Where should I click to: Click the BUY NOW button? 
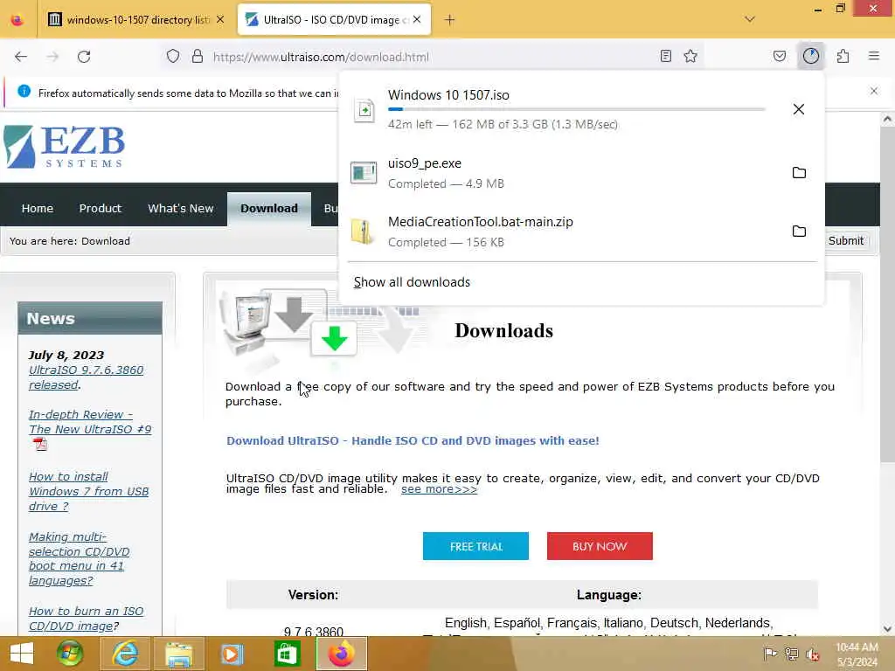(600, 546)
